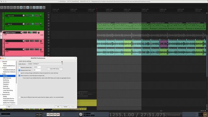The height and width of the screenshot is (117, 208).
Task: Toggle the auto-crossfade toolbar icon
Action: (x=24, y=7)
